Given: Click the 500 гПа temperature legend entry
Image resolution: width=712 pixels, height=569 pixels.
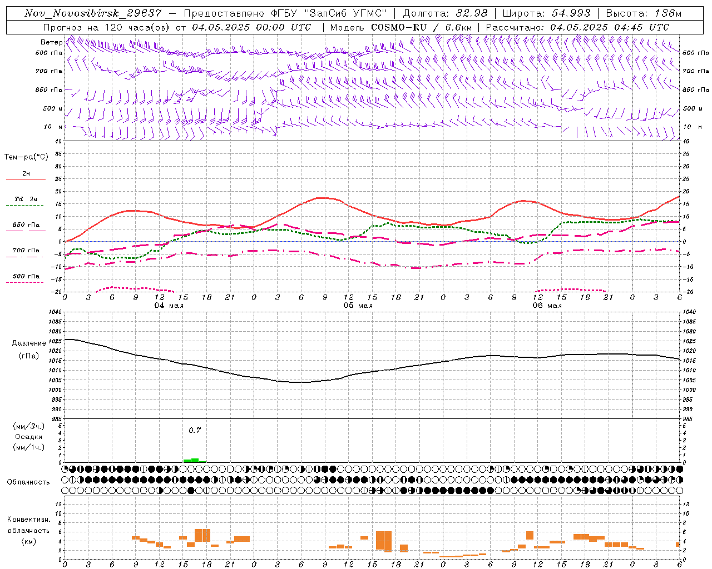Looking at the screenshot, I should click(26, 276).
